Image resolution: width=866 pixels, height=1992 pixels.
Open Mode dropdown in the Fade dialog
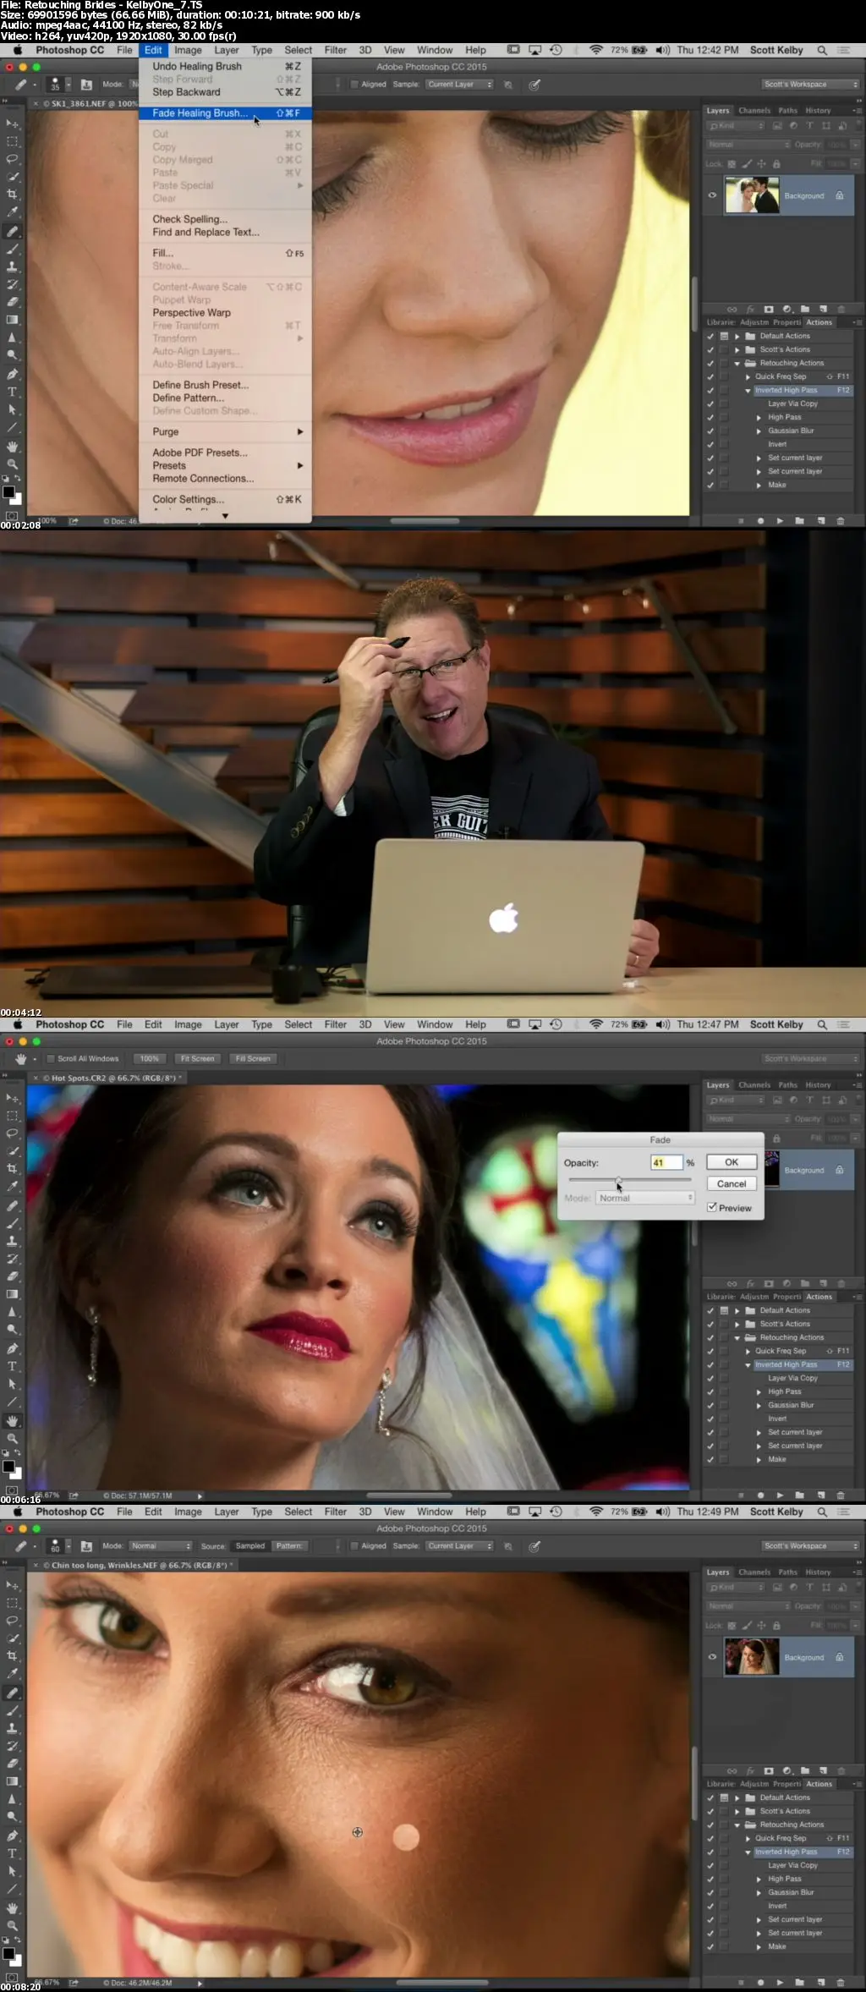(x=645, y=1198)
